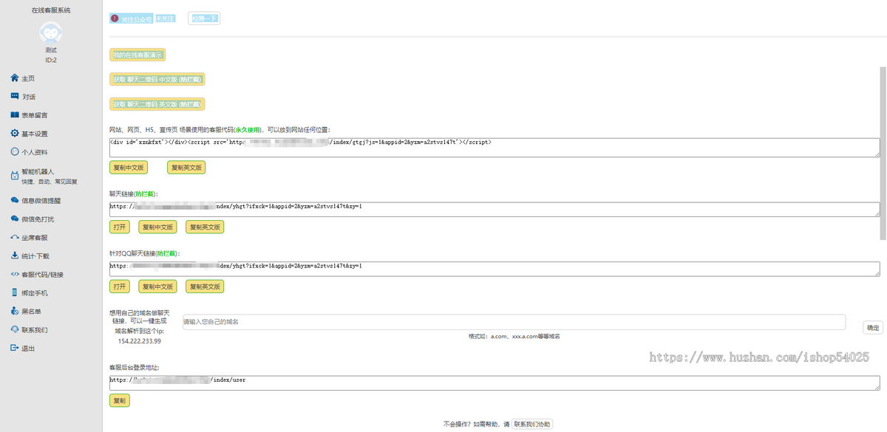Open 基本设置 gear icon
The image size is (887, 432).
click(x=15, y=134)
